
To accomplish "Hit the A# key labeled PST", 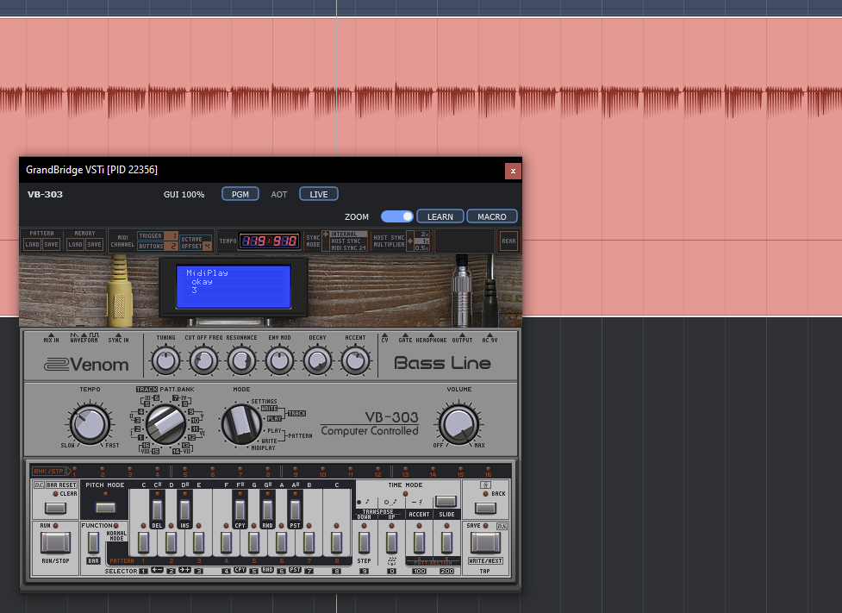I will [x=295, y=510].
